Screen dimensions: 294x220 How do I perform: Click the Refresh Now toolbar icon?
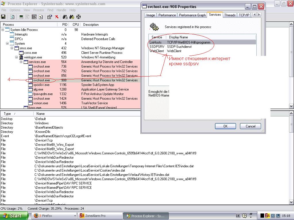click(x=12, y=17)
